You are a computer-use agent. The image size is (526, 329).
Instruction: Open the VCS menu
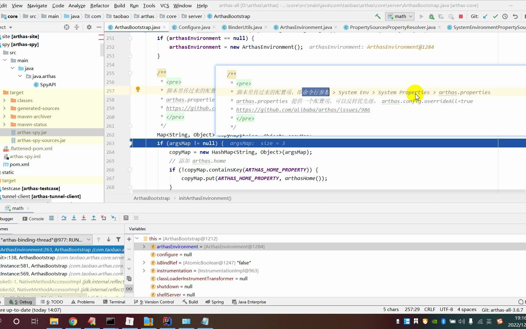165,5
